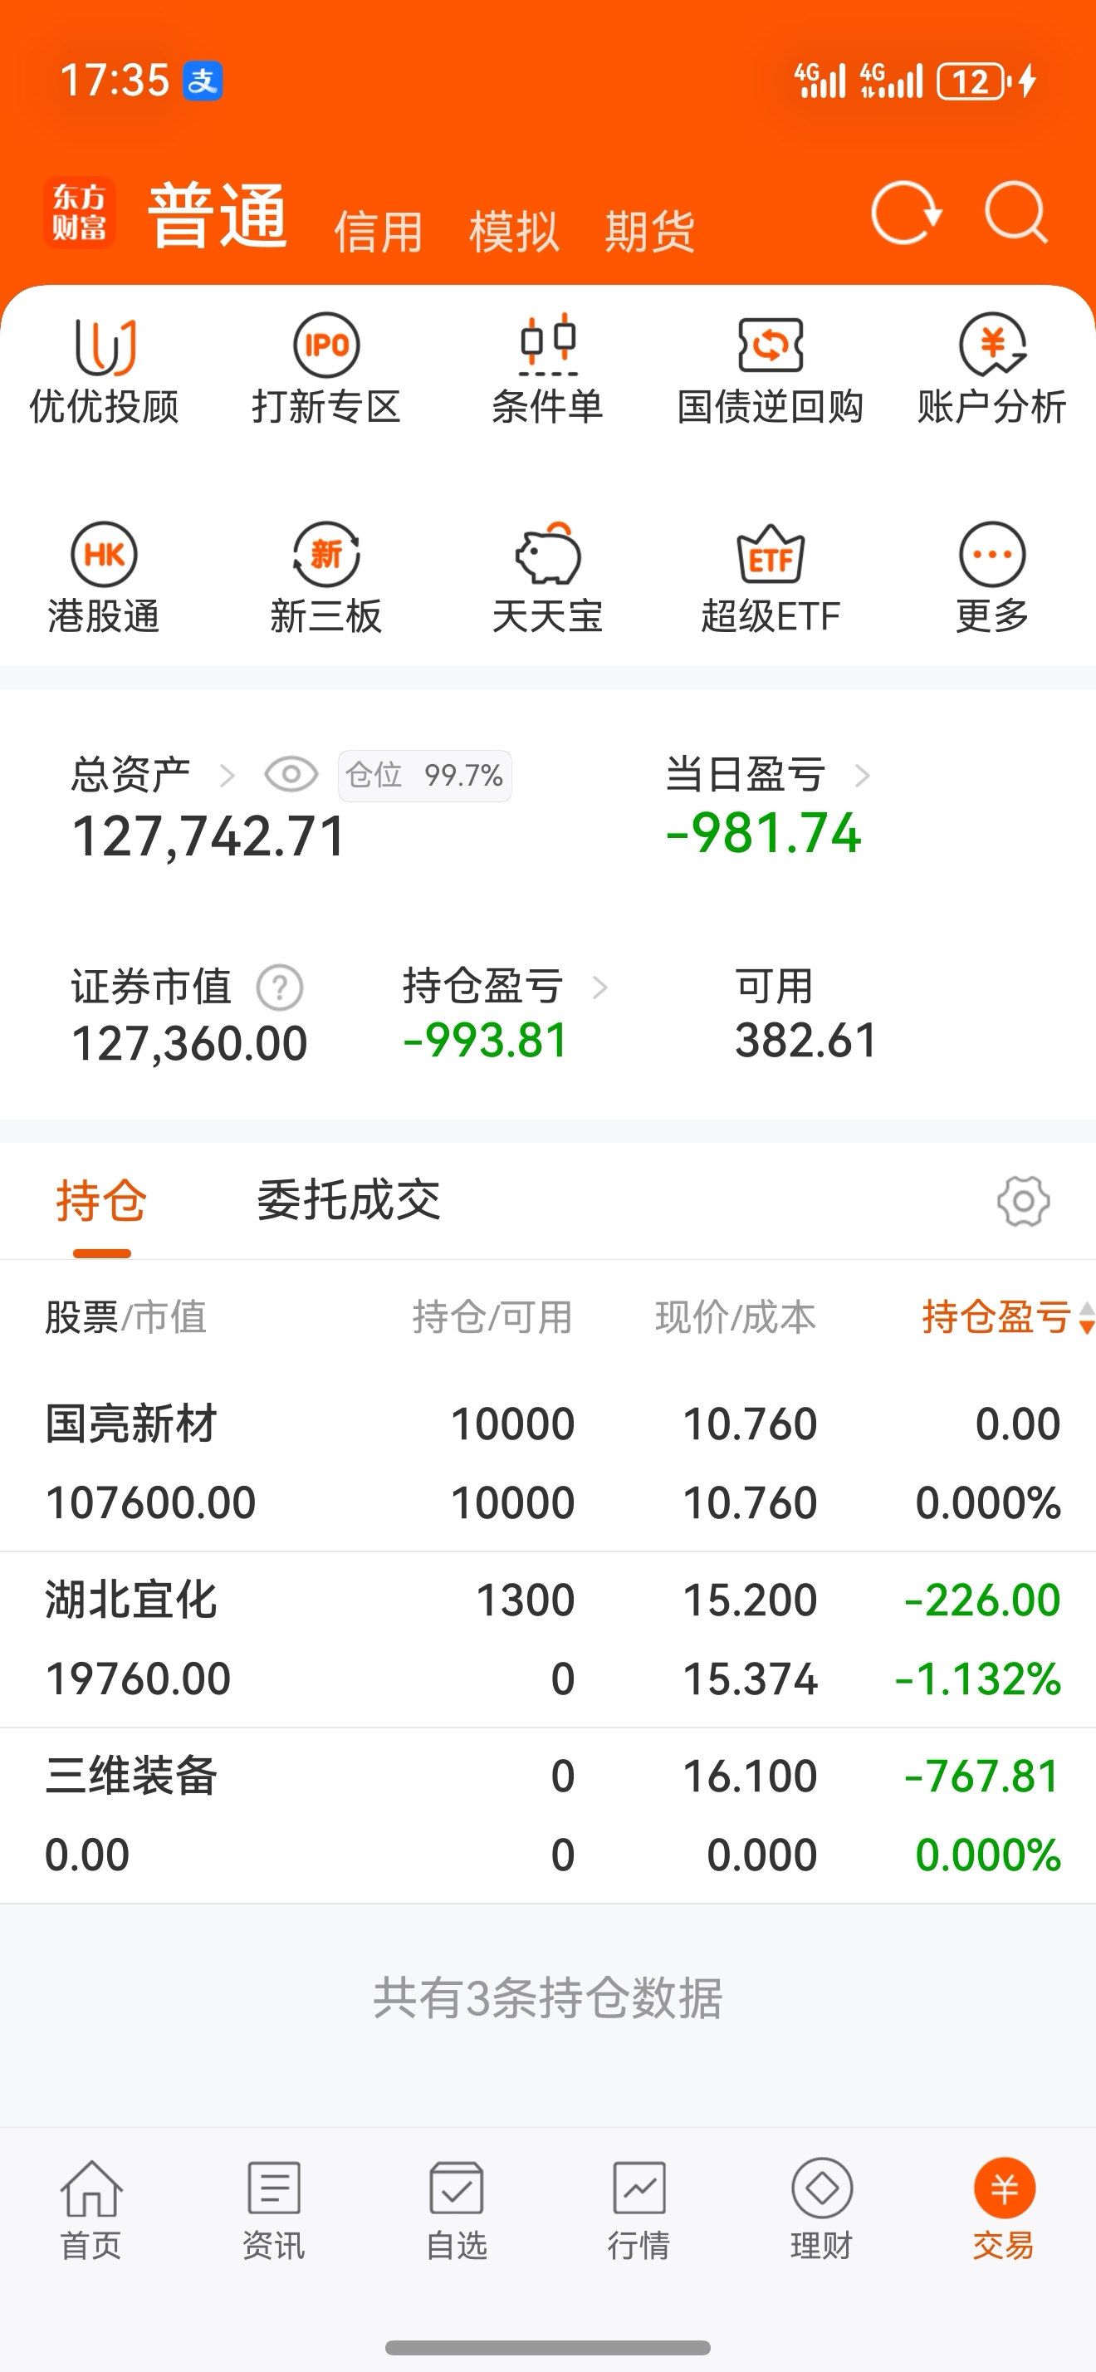The image size is (1096, 2372).
Task: Tap 107600.00 market value of 国亮新材
Action: click(x=151, y=1502)
